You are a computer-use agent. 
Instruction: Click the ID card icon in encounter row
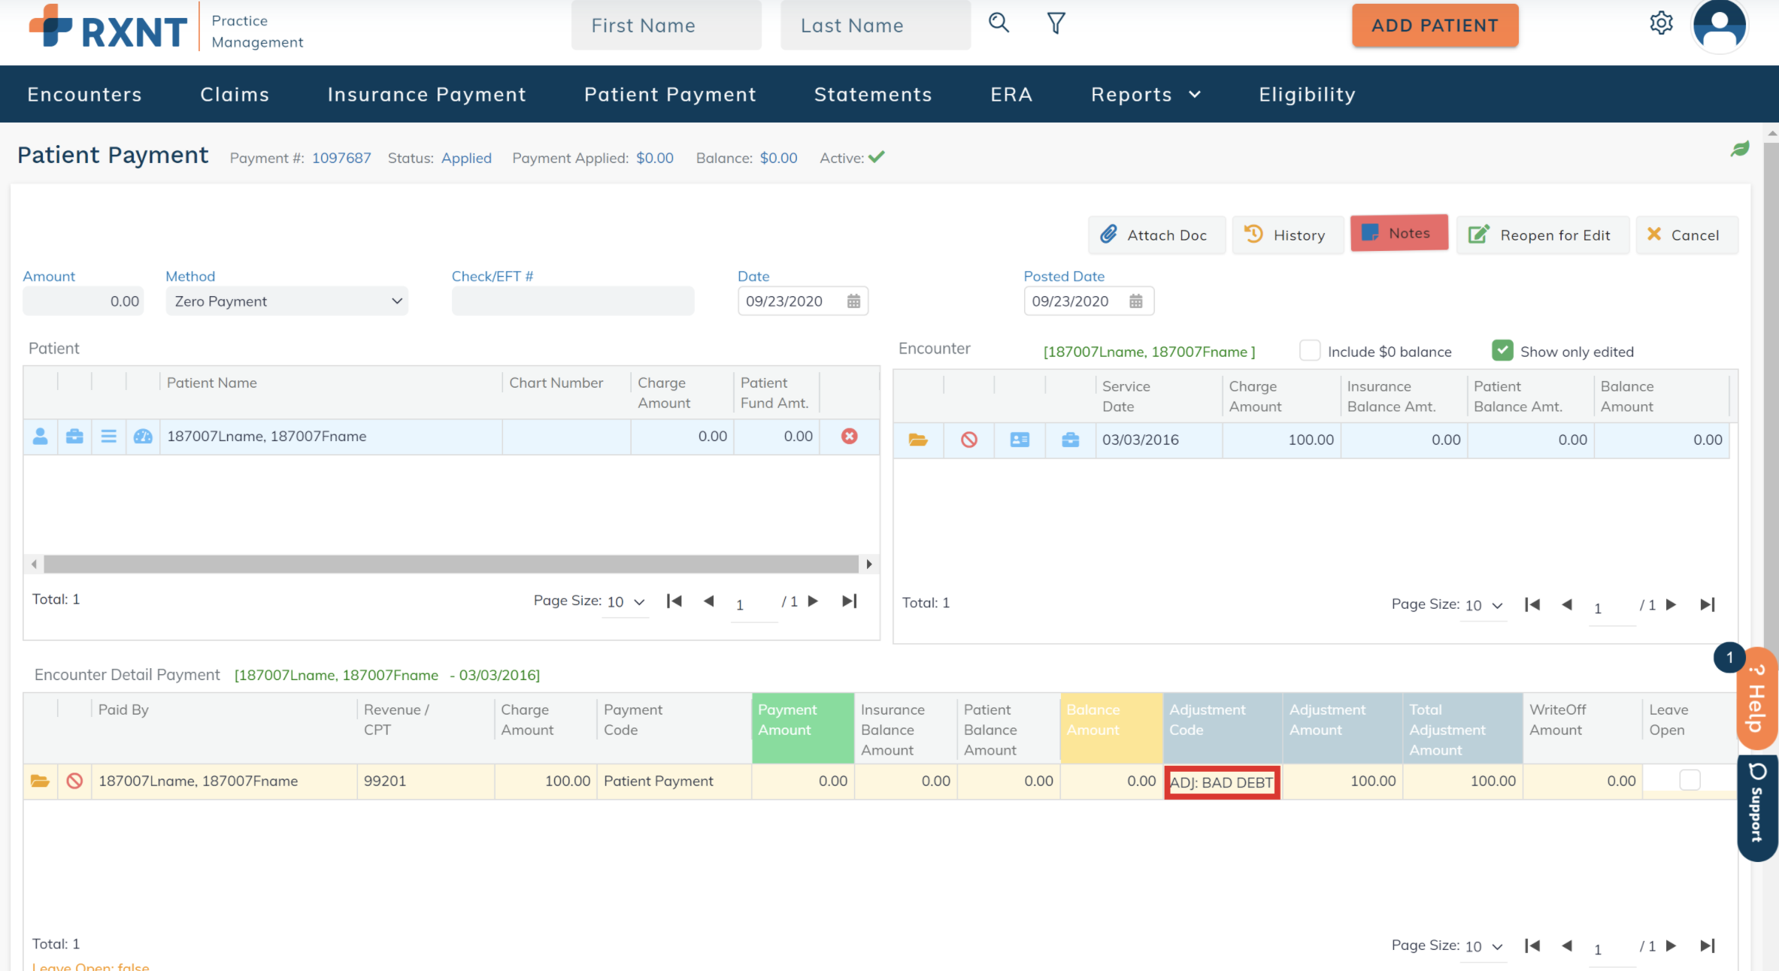[1020, 440]
